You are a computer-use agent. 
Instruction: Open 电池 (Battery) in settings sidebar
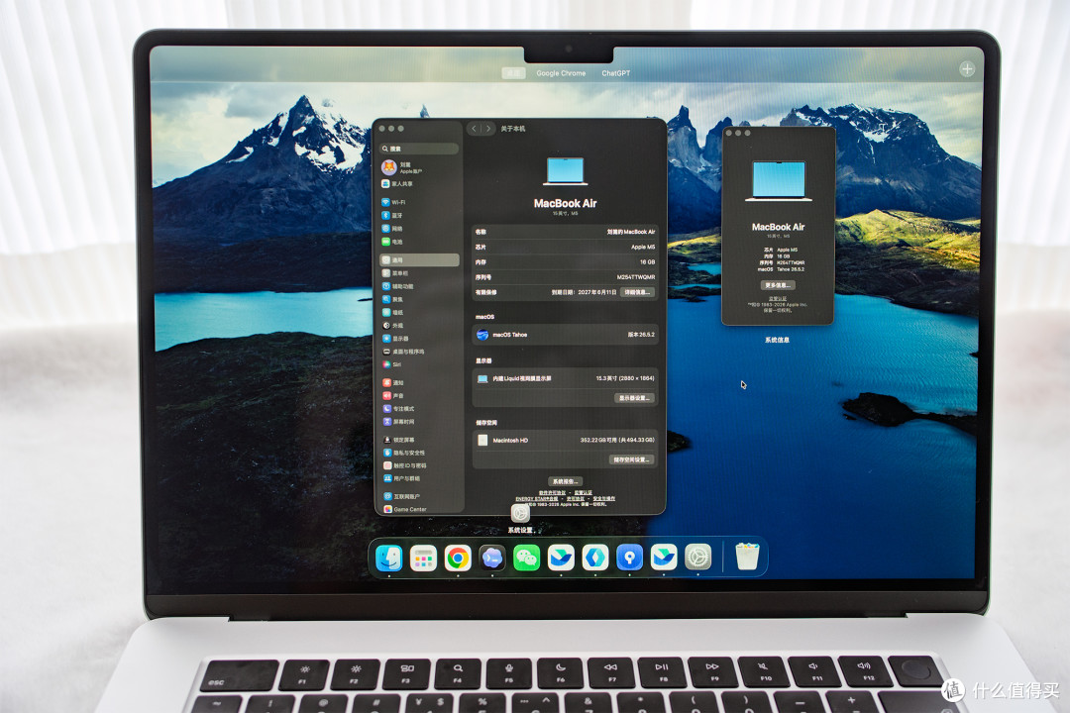[x=392, y=242]
